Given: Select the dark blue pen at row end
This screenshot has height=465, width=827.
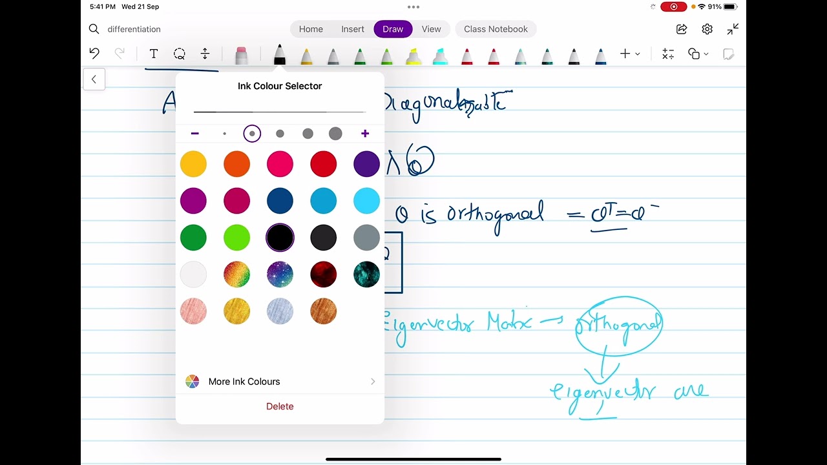Looking at the screenshot, I should (600, 56).
